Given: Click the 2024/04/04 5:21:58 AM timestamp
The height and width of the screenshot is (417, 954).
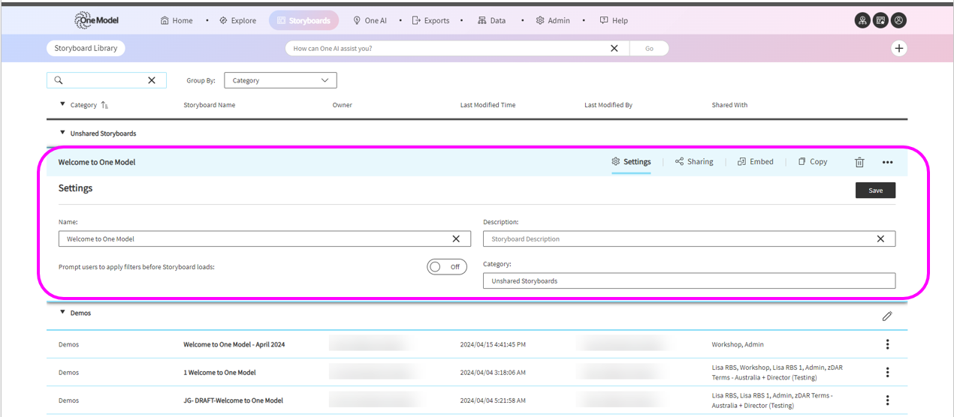Looking at the screenshot, I should (x=493, y=400).
